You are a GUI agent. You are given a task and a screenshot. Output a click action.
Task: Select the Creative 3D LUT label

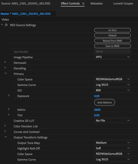(24, 121)
